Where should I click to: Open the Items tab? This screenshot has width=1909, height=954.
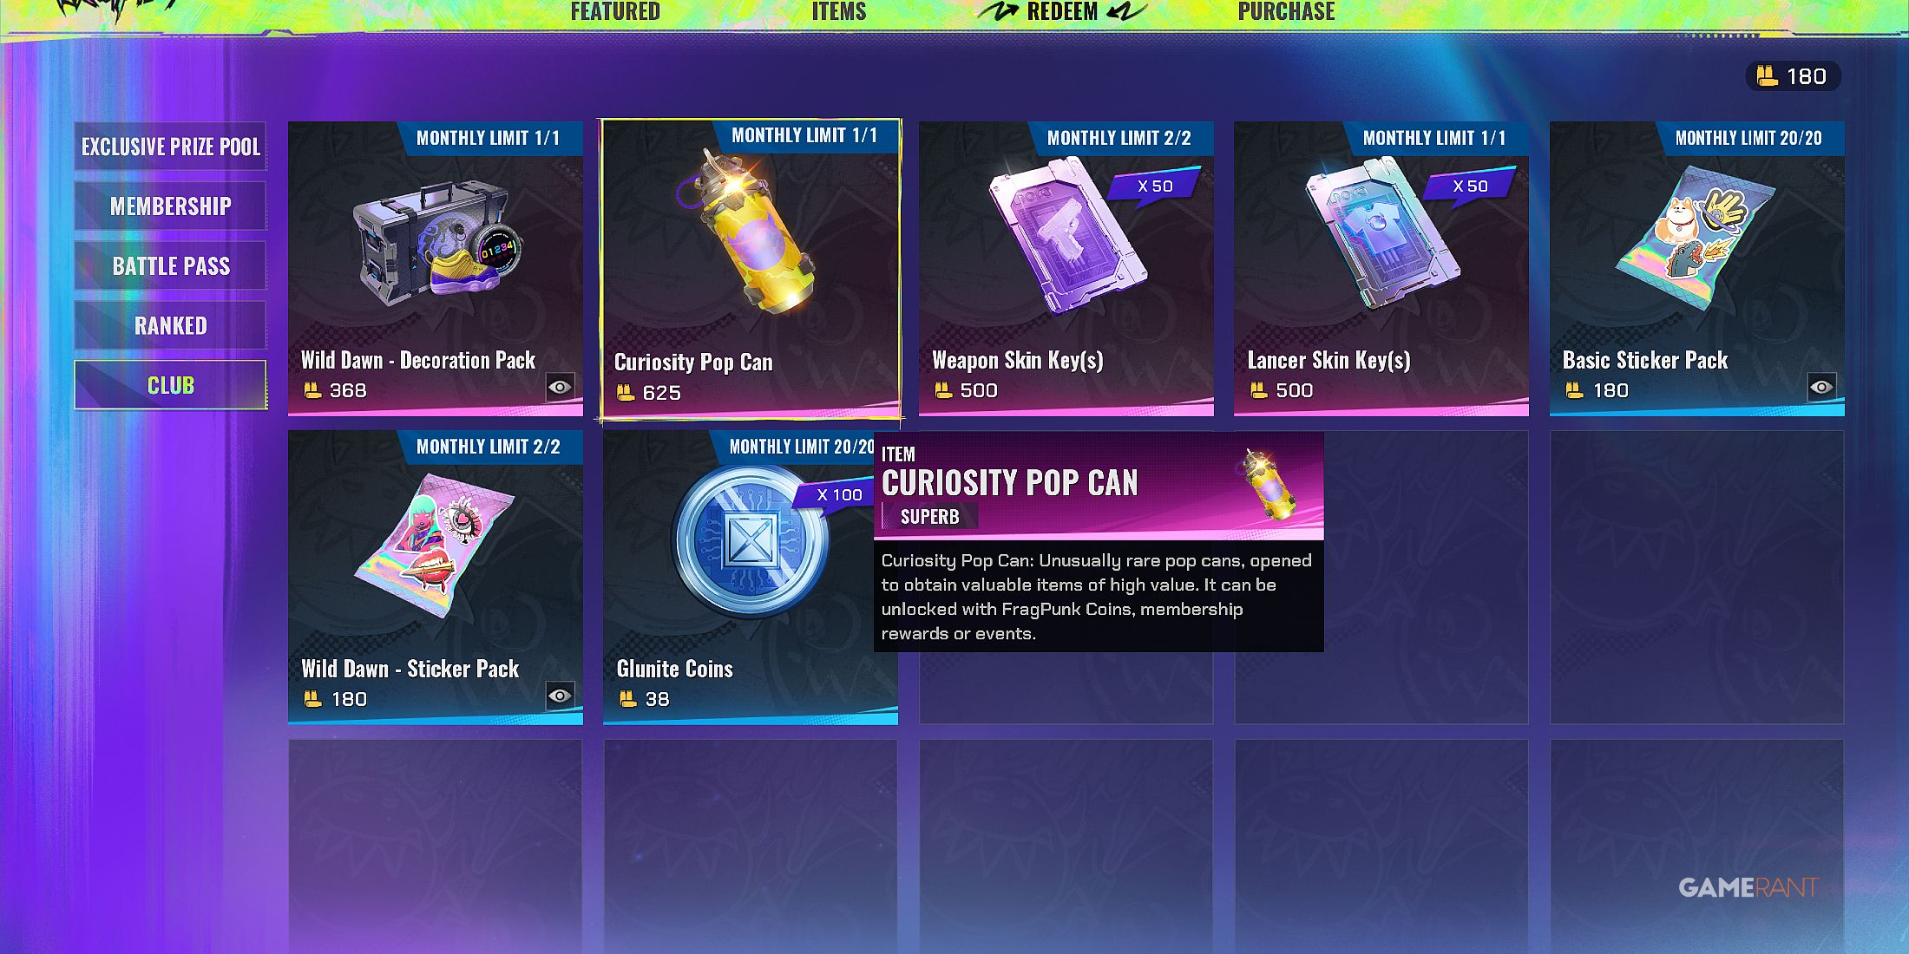coord(839,11)
